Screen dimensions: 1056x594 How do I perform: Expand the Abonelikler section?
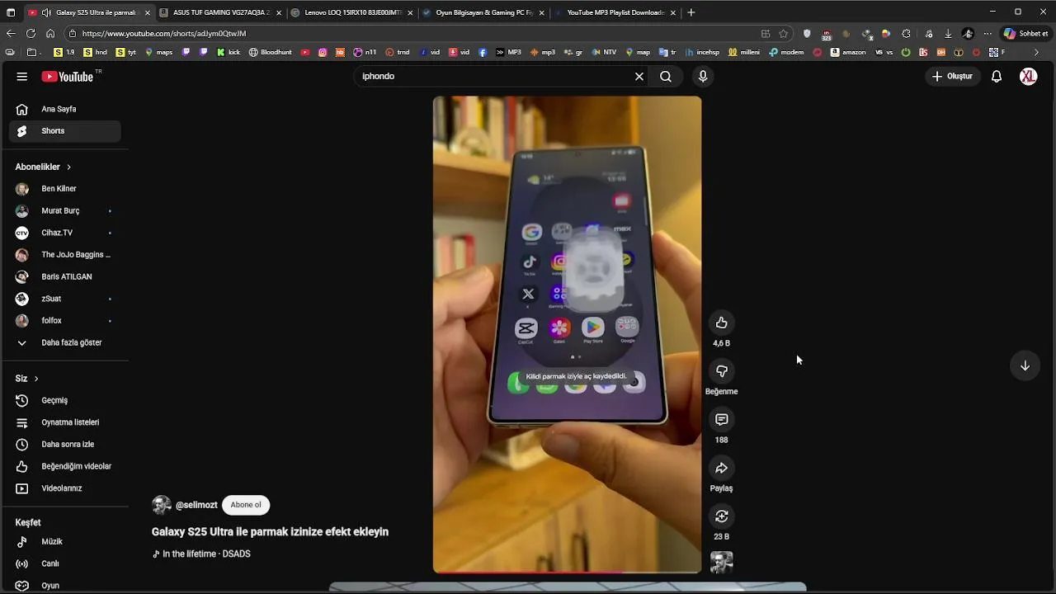pyautogui.click(x=43, y=167)
